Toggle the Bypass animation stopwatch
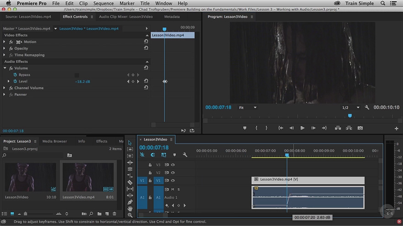403x226 pixels. [15, 74]
